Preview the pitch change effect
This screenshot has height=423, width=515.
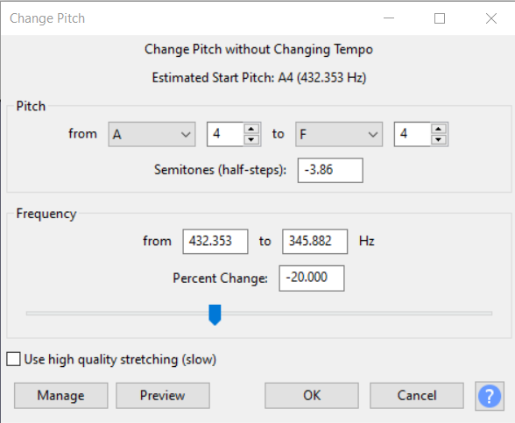(x=163, y=396)
